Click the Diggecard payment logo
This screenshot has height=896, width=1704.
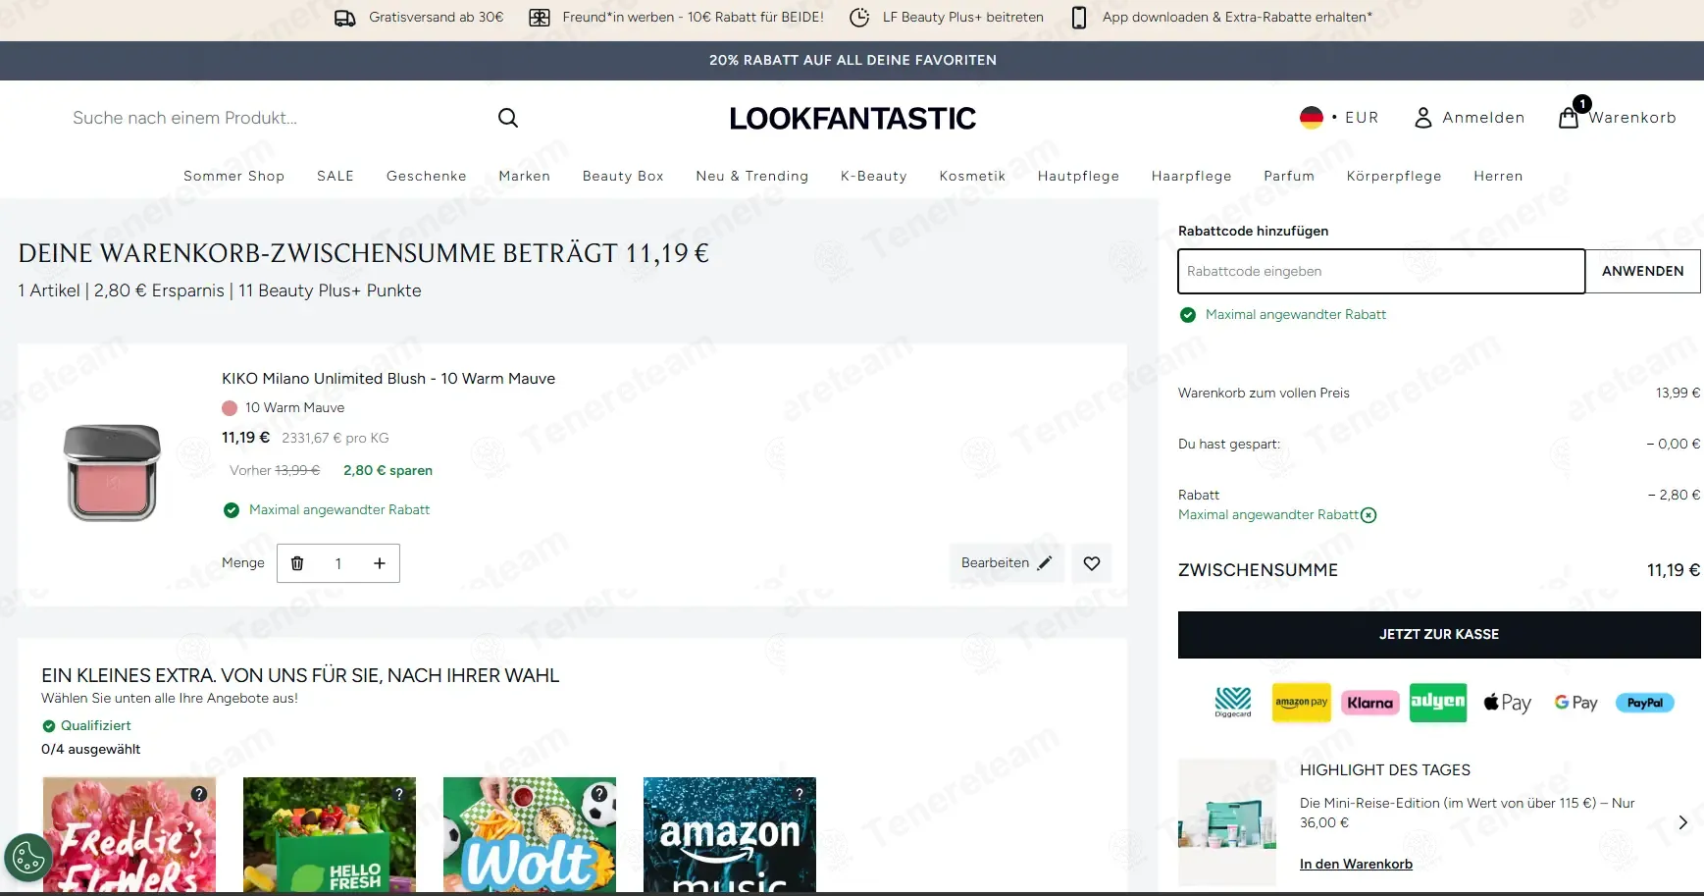coord(1233,703)
